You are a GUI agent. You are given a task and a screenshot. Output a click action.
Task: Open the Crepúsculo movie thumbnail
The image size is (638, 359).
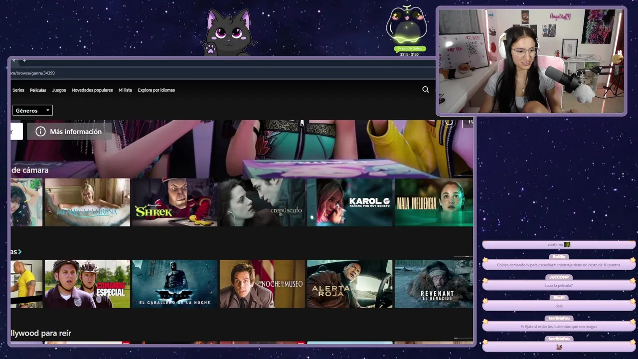click(262, 202)
